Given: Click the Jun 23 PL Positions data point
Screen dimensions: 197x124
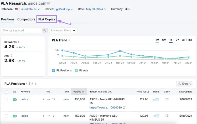Looking at the screenshot, I should [x=62, y=50].
